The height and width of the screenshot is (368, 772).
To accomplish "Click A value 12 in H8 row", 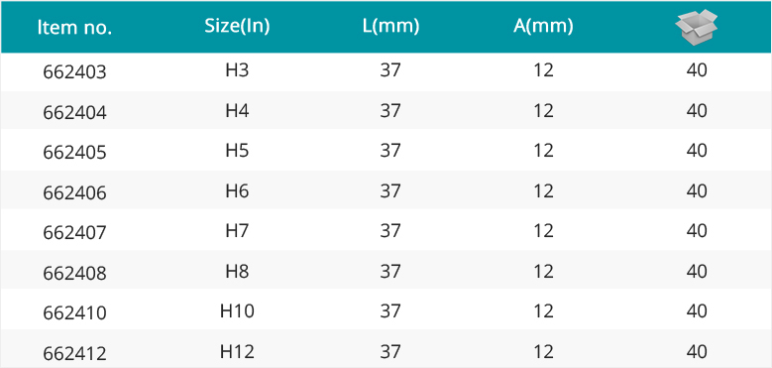I will coord(543,271).
